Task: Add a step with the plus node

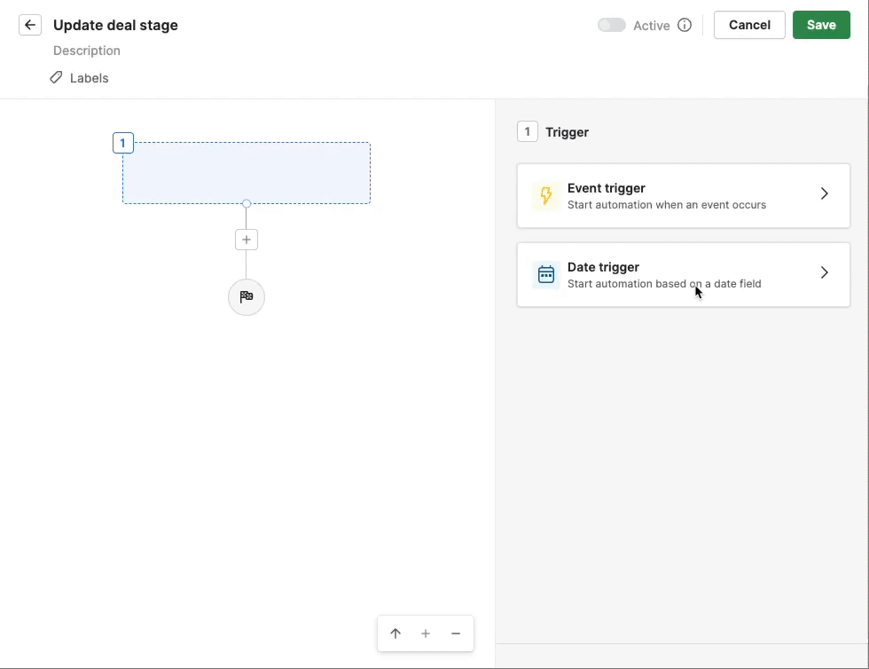Action: (x=247, y=240)
